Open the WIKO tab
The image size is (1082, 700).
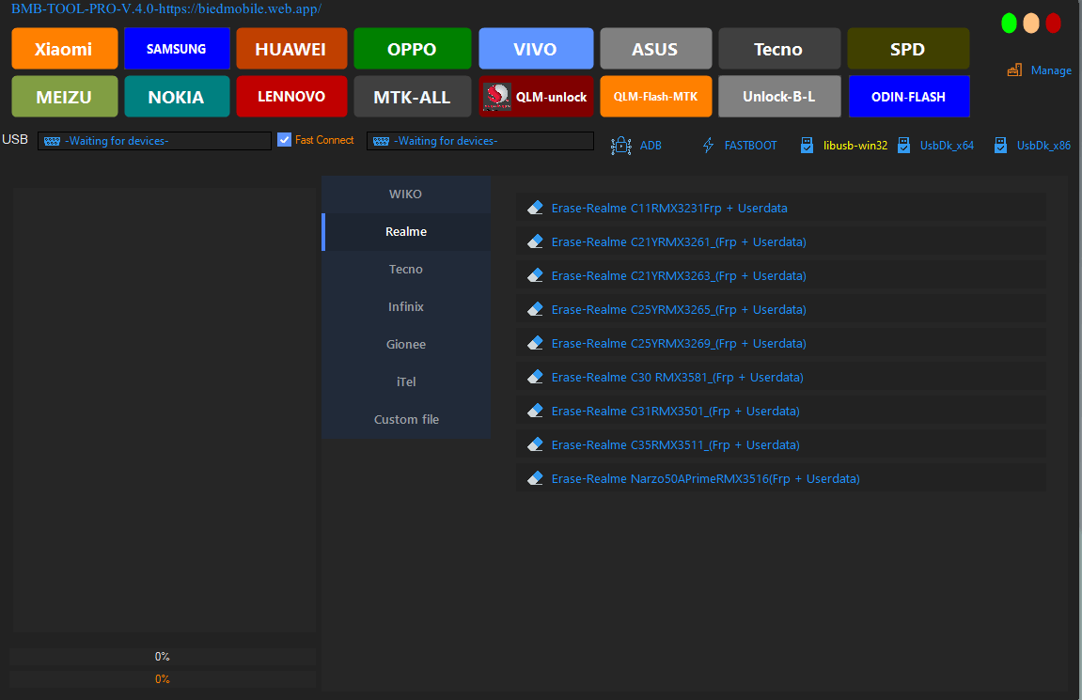click(x=406, y=194)
